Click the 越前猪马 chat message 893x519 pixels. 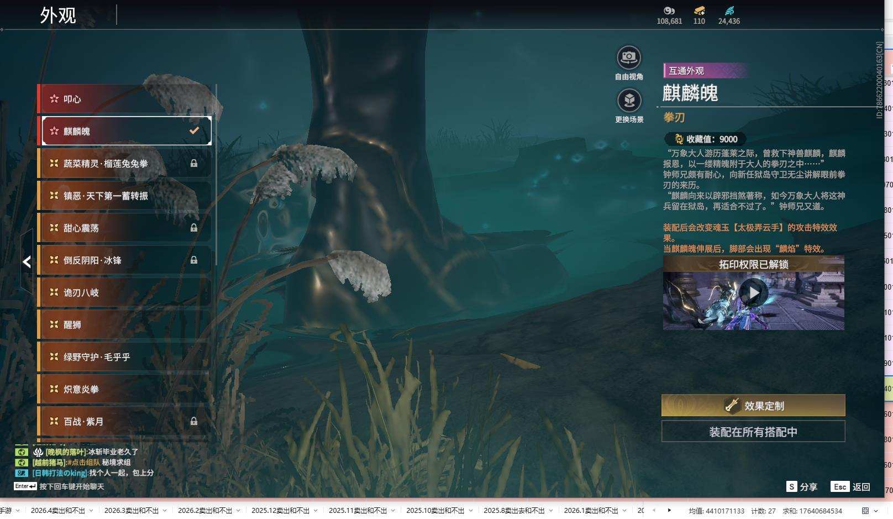point(82,462)
